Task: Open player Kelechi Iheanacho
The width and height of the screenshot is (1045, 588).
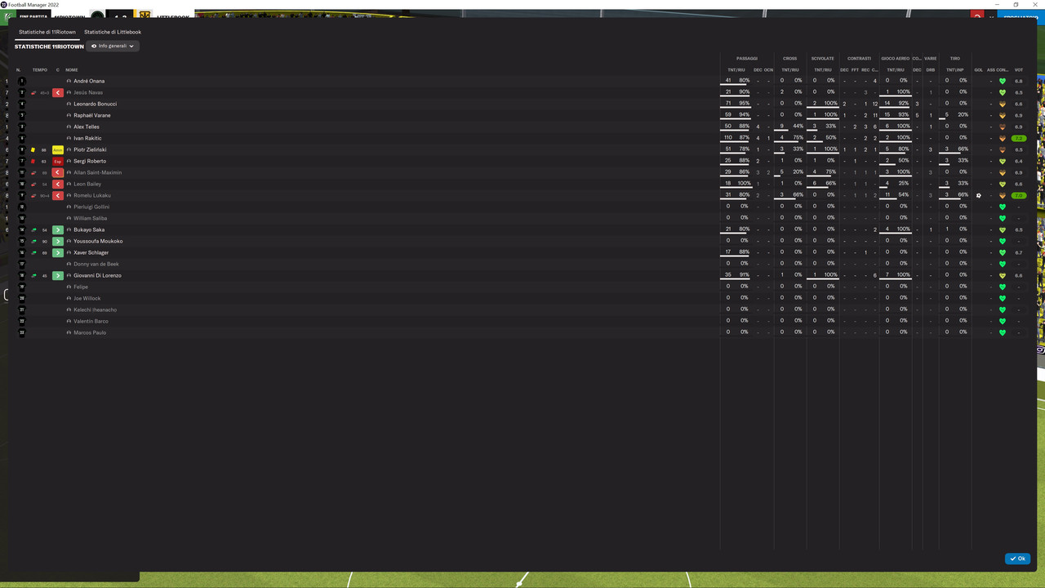Action: click(95, 310)
